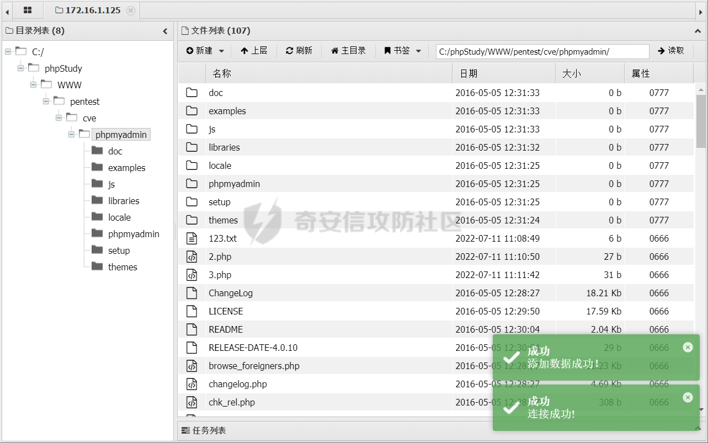Open the home grid tab icon
The image size is (708, 443).
(x=28, y=10)
